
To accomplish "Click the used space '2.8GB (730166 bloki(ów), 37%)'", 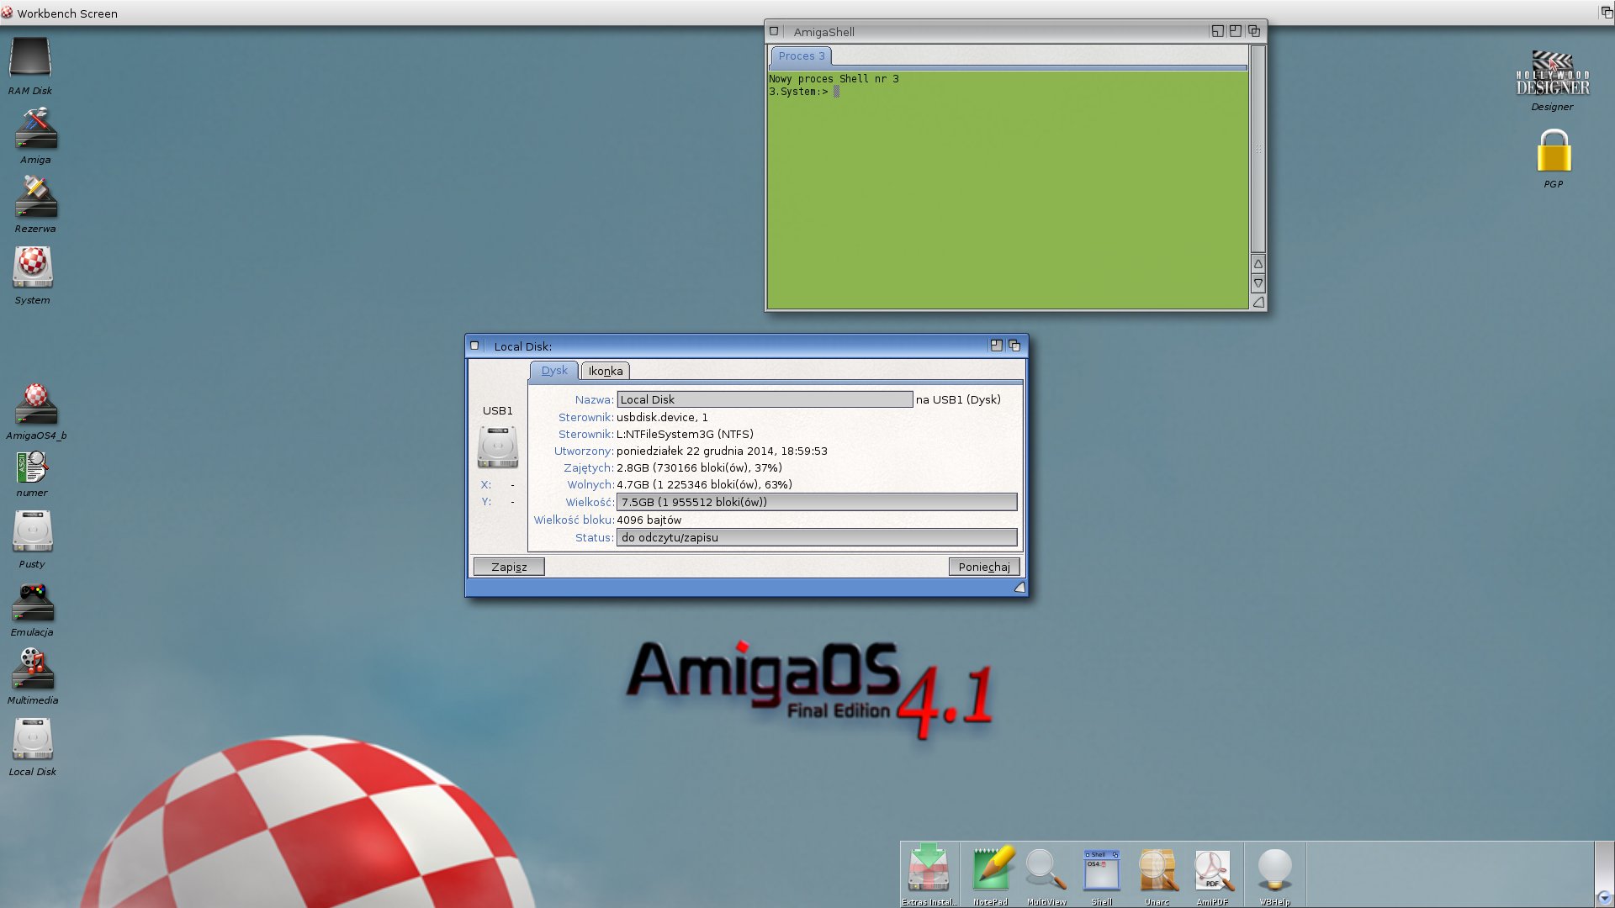I will pyautogui.click(x=699, y=467).
